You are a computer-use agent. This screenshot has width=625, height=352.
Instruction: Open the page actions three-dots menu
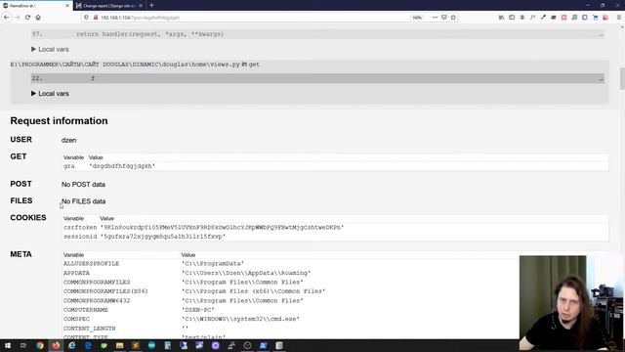point(435,18)
